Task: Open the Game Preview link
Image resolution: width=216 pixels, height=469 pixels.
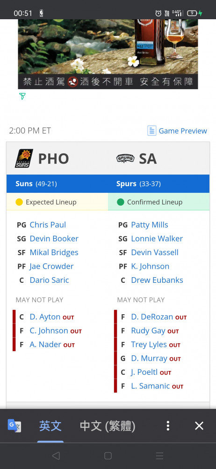Action: 183,131
